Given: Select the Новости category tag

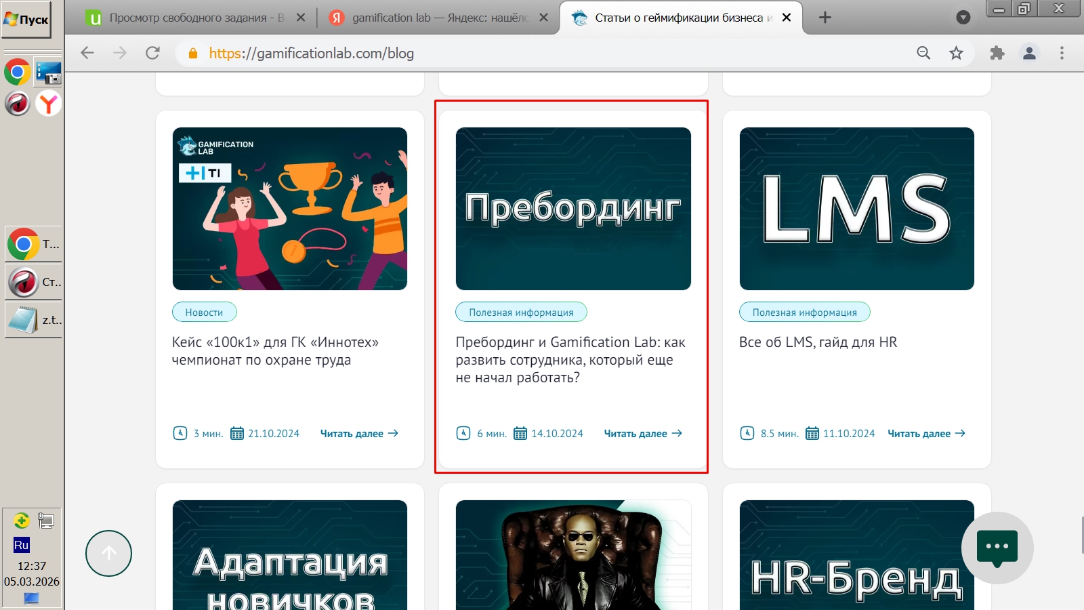Looking at the screenshot, I should [x=204, y=312].
